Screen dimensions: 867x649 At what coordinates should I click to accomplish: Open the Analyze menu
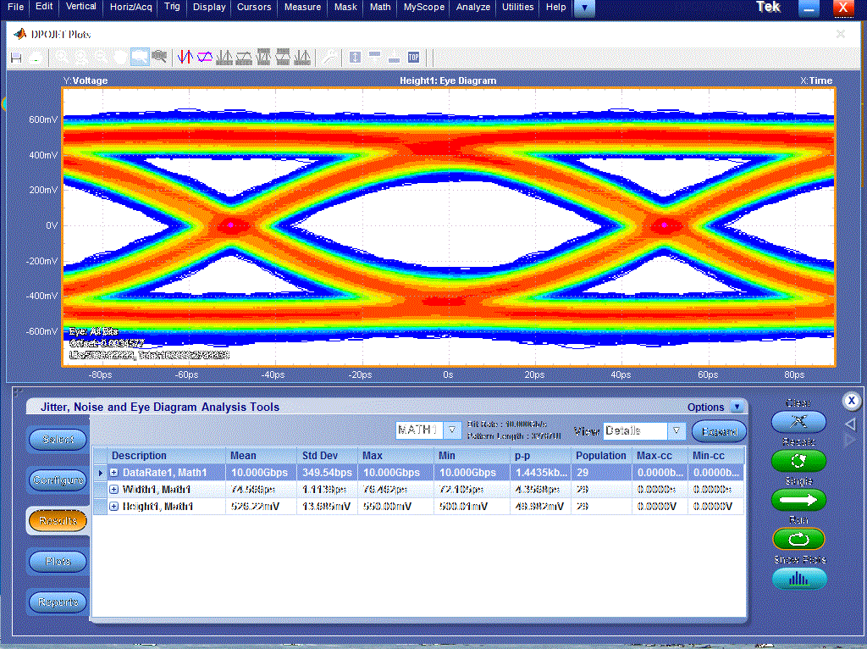473,7
